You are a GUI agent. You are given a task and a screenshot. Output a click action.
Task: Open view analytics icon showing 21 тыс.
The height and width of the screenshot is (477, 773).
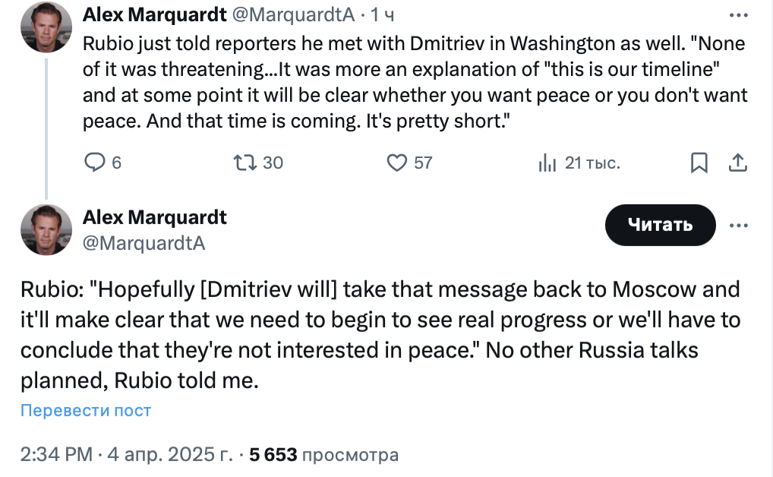point(547,163)
